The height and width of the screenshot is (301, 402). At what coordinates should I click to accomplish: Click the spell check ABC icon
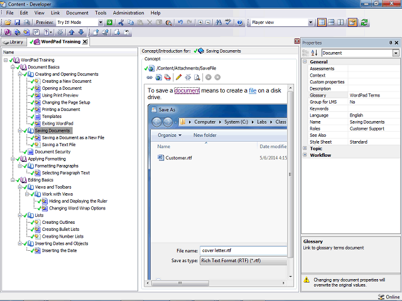[x=227, y=23]
